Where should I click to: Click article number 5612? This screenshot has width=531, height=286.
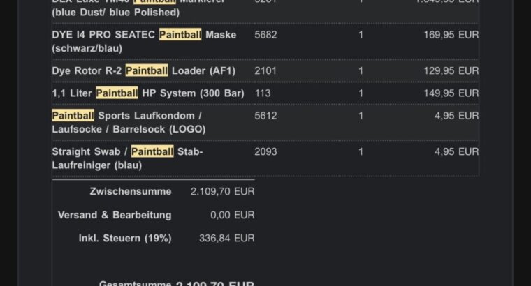tap(265, 116)
